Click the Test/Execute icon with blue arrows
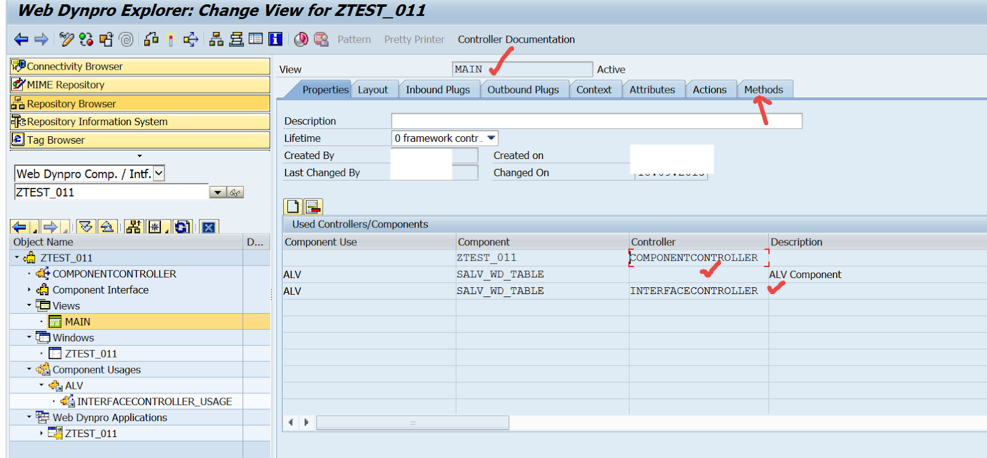987x458 pixels. tap(191, 39)
